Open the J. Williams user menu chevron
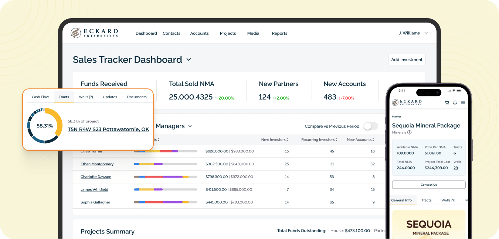The height and width of the screenshot is (239, 499). pos(426,33)
